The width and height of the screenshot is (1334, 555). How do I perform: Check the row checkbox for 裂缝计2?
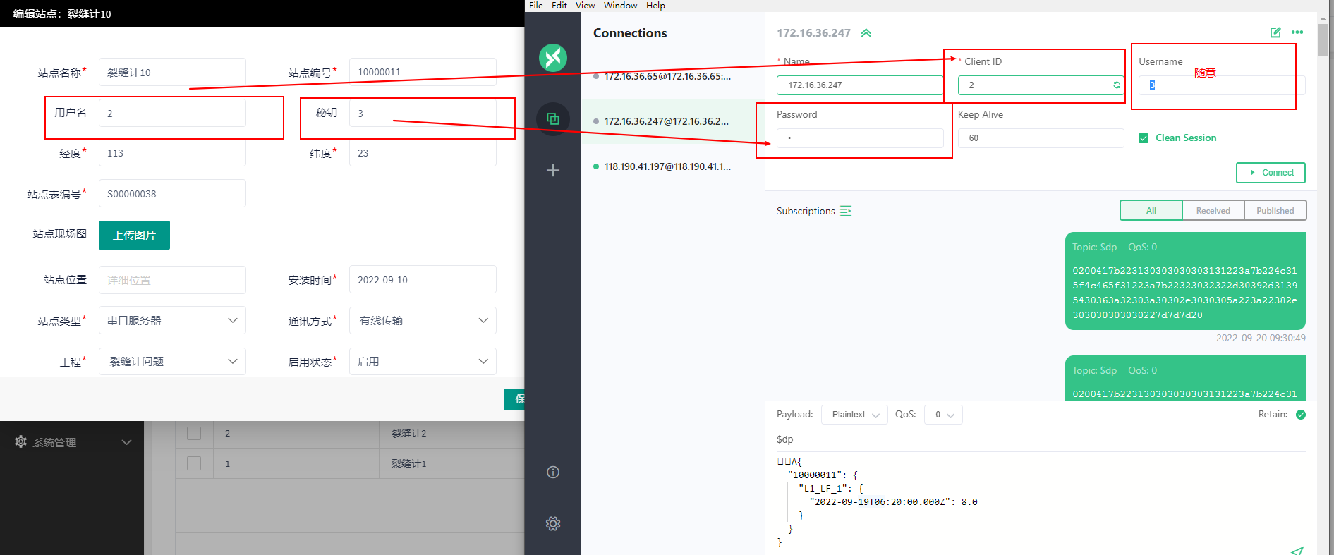[194, 433]
